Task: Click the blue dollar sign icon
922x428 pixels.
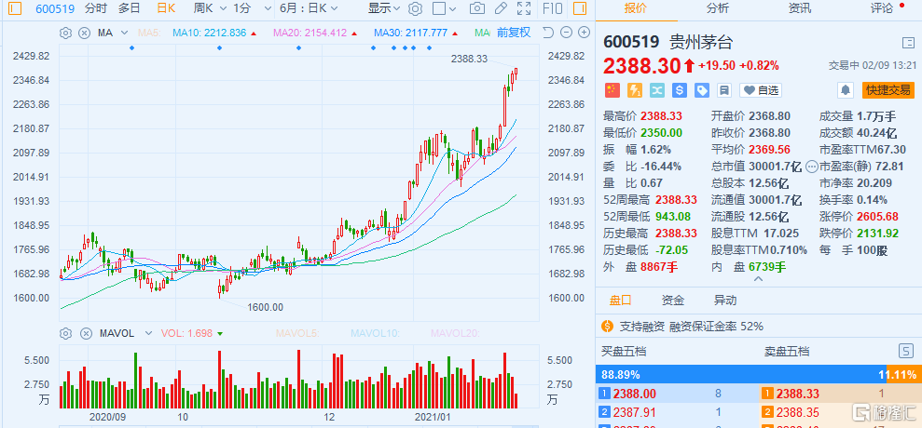Action: 681,90
